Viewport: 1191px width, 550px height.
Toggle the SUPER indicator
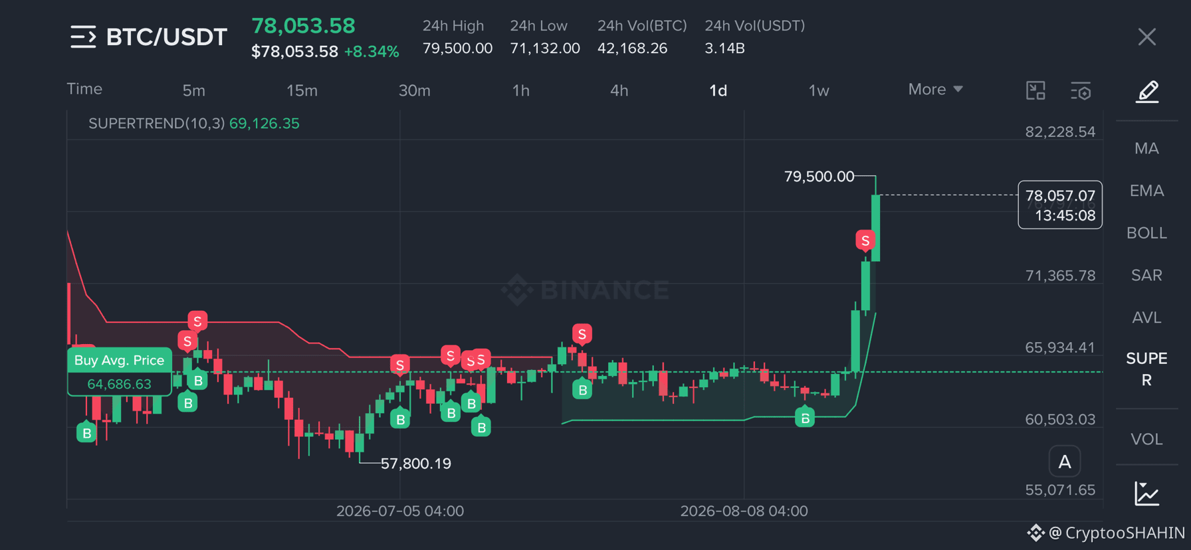pos(1146,369)
